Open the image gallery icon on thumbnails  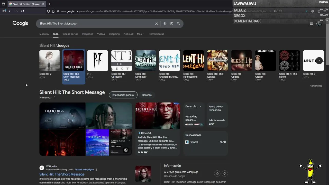[x=126, y=150]
